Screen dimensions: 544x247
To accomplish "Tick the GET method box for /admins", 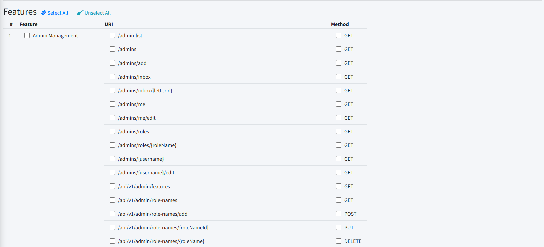I will click(339, 49).
